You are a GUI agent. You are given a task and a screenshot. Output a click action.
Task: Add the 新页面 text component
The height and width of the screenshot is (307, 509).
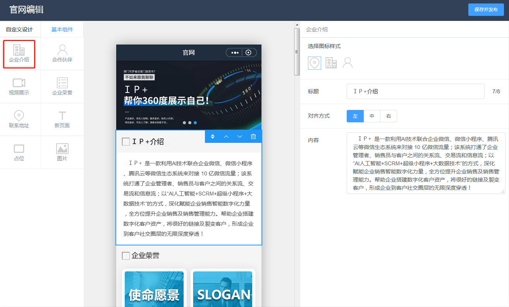tap(62, 120)
